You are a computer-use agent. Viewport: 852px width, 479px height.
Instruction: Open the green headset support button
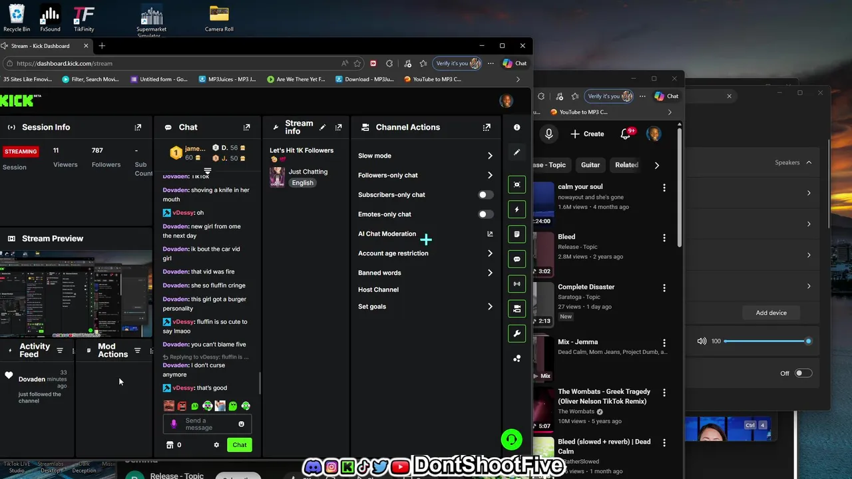coord(511,440)
